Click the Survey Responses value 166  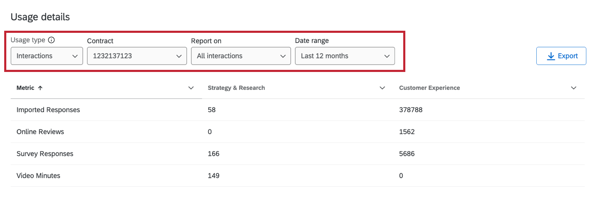213,154
